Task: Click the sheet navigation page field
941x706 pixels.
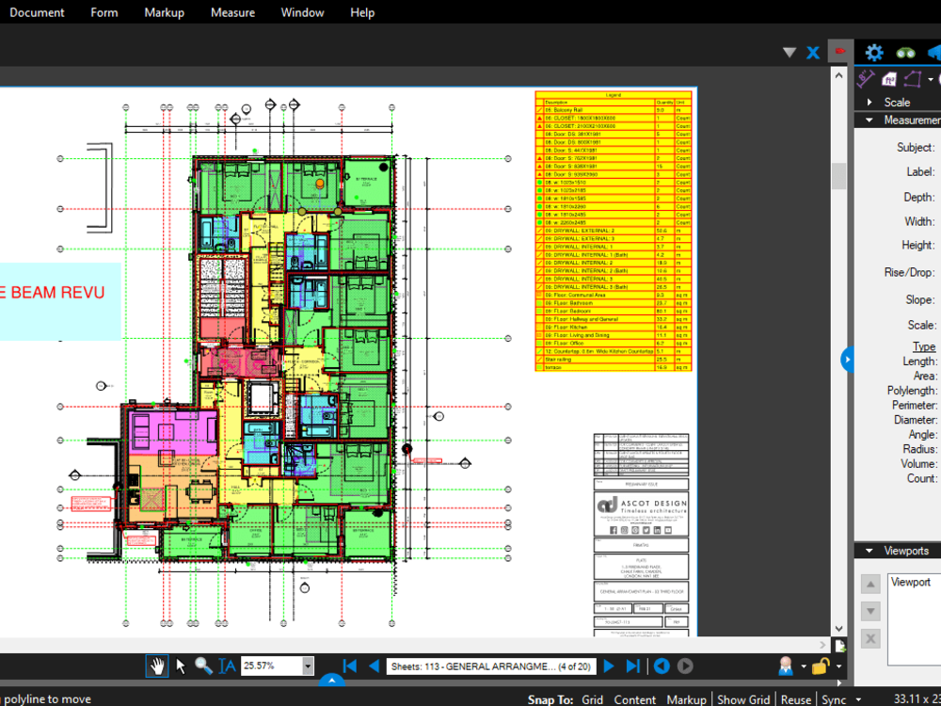Action: pos(491,666)
